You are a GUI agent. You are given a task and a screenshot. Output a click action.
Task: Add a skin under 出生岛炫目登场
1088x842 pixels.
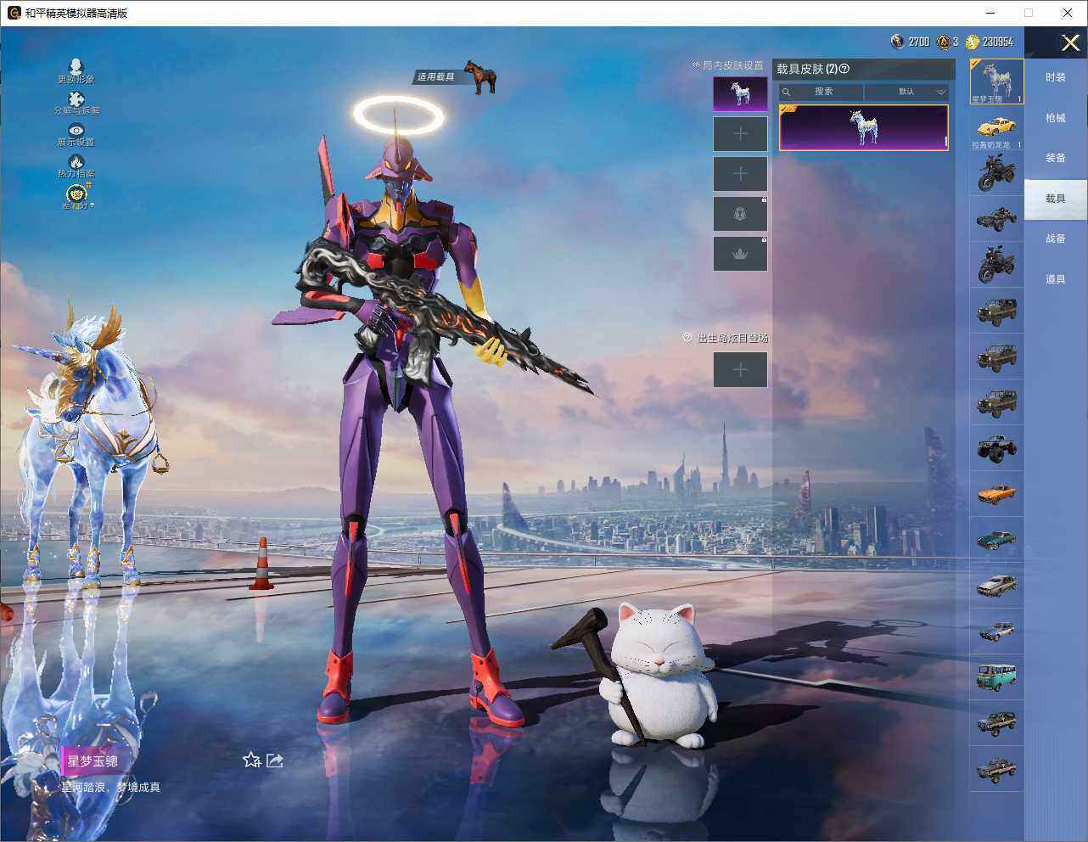740,370
